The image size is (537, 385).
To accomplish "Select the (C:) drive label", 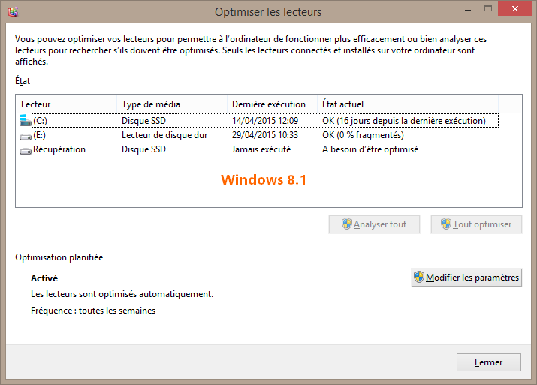I will click(x=40, y=121).
